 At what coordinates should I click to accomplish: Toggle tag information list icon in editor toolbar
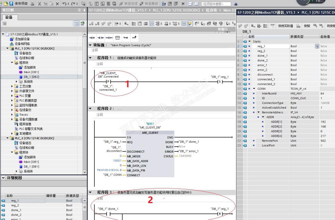pos(183,23)
